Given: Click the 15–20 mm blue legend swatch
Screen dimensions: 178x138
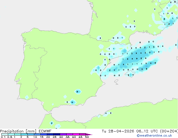Looking at the screenshot, I should click(44, 134).
